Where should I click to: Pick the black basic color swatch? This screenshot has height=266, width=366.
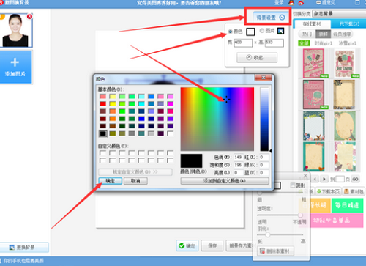click(103, 133)
